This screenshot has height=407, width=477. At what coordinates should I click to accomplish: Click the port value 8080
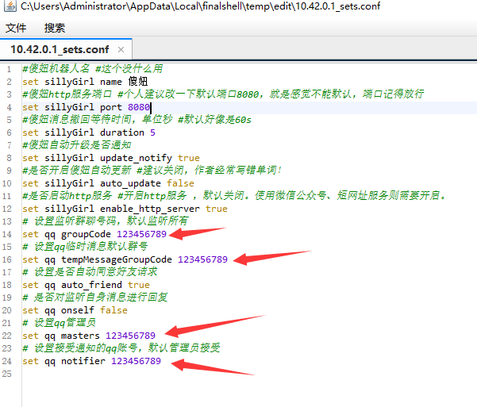coord(139,107)
